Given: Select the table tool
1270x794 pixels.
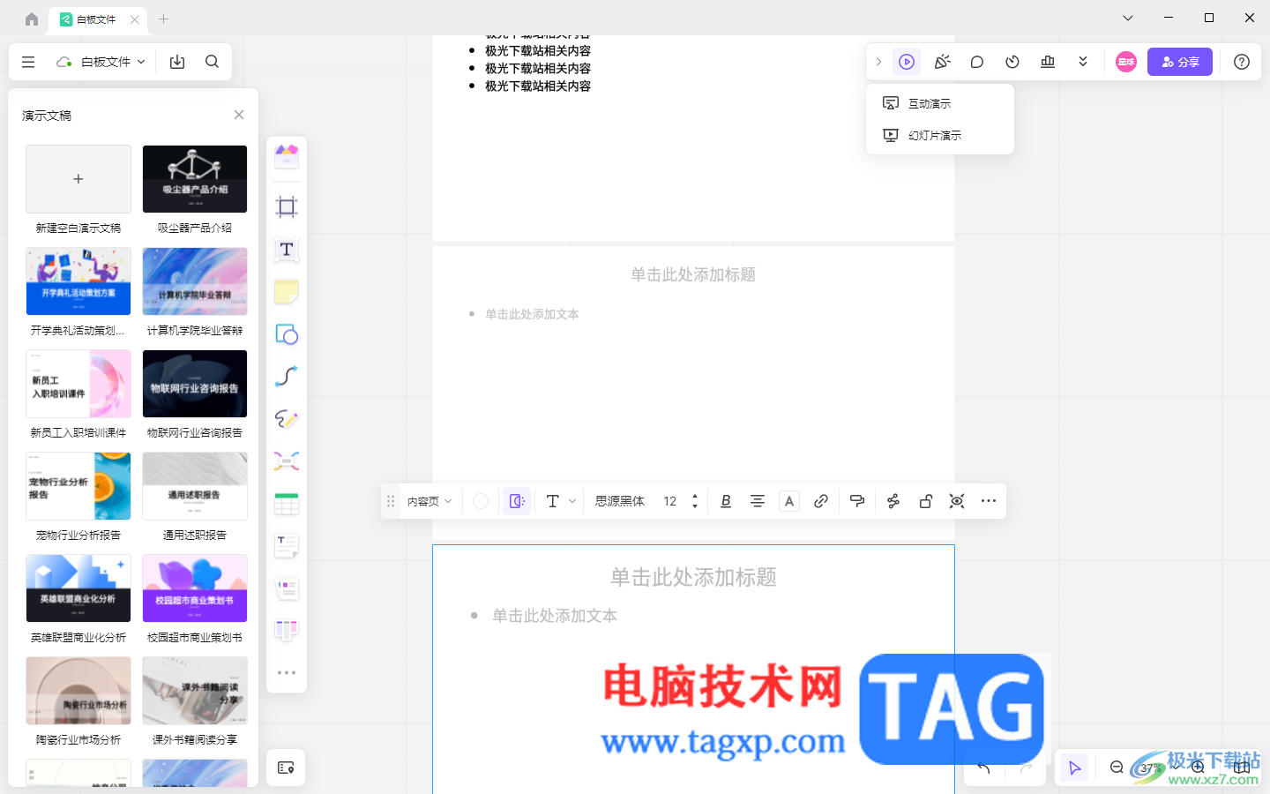Looking at the screenshot, I should pyautogui.click(x=287, y=504).
